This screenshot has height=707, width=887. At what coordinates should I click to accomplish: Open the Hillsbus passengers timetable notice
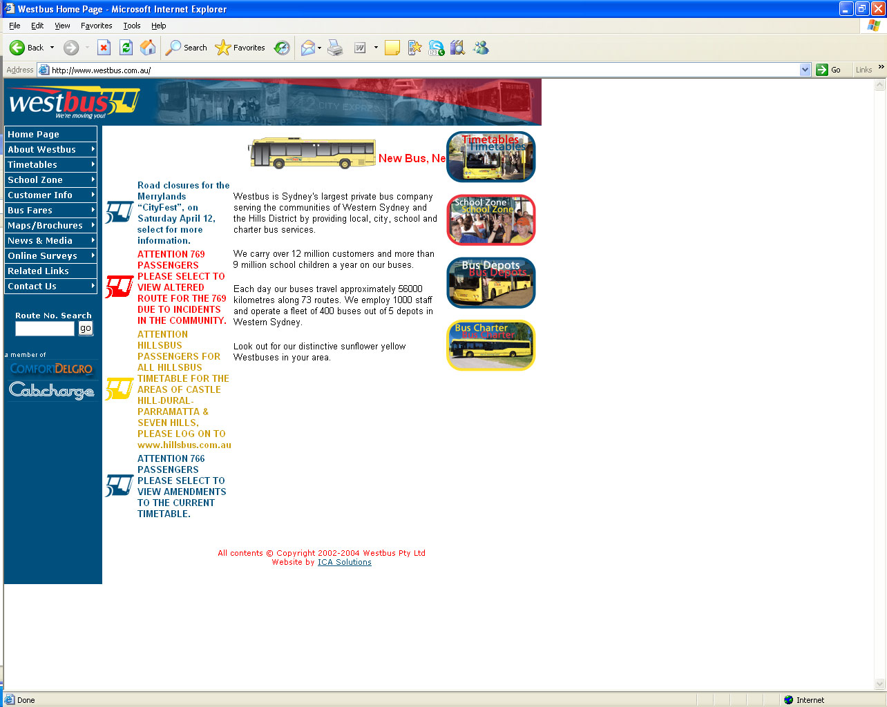click(184, 389)
